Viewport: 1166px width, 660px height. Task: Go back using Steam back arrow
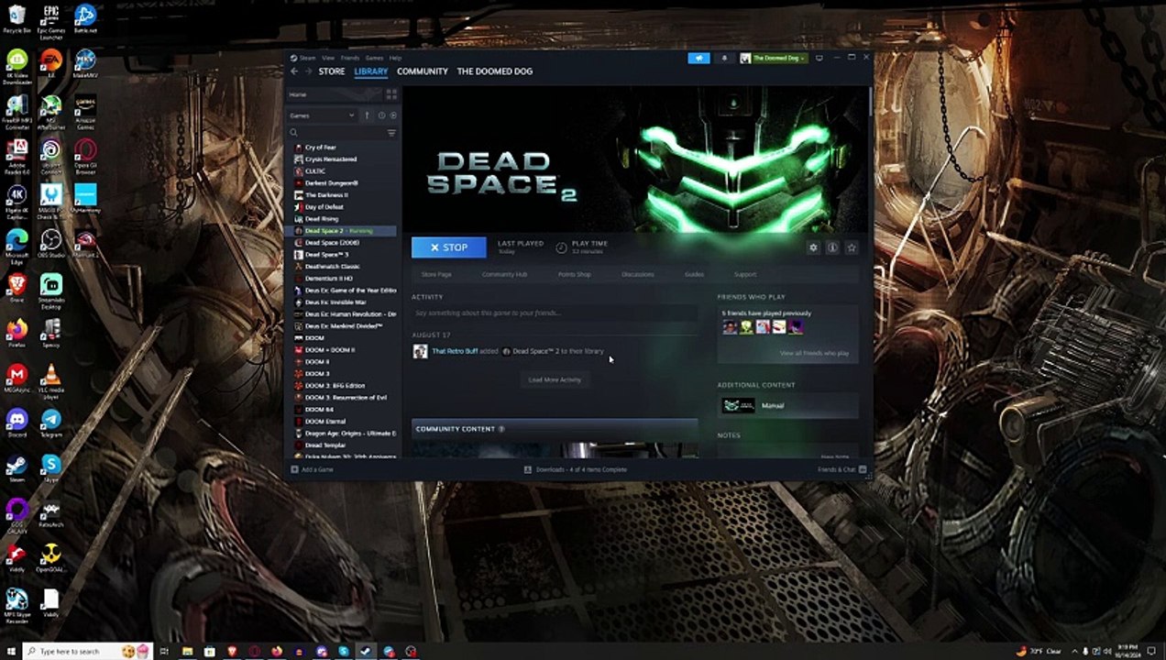294,71
